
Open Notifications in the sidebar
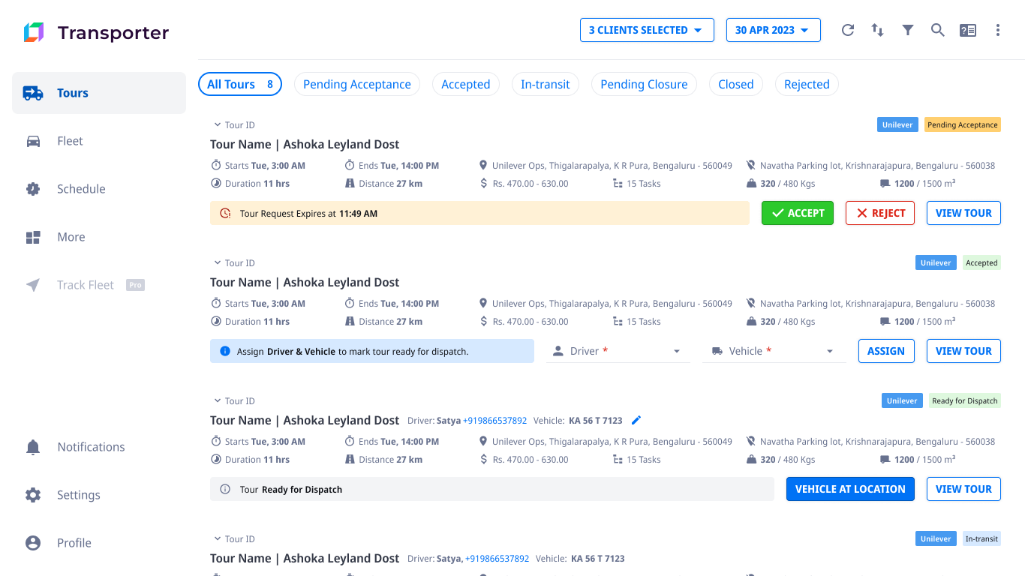(99, 447)
